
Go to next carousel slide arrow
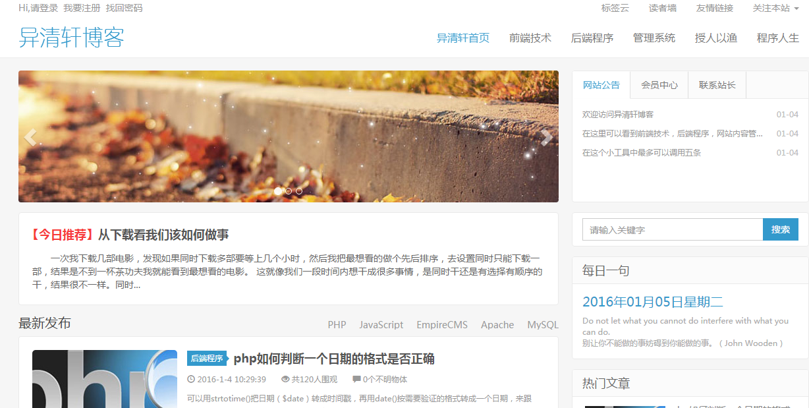coord(546,137)
